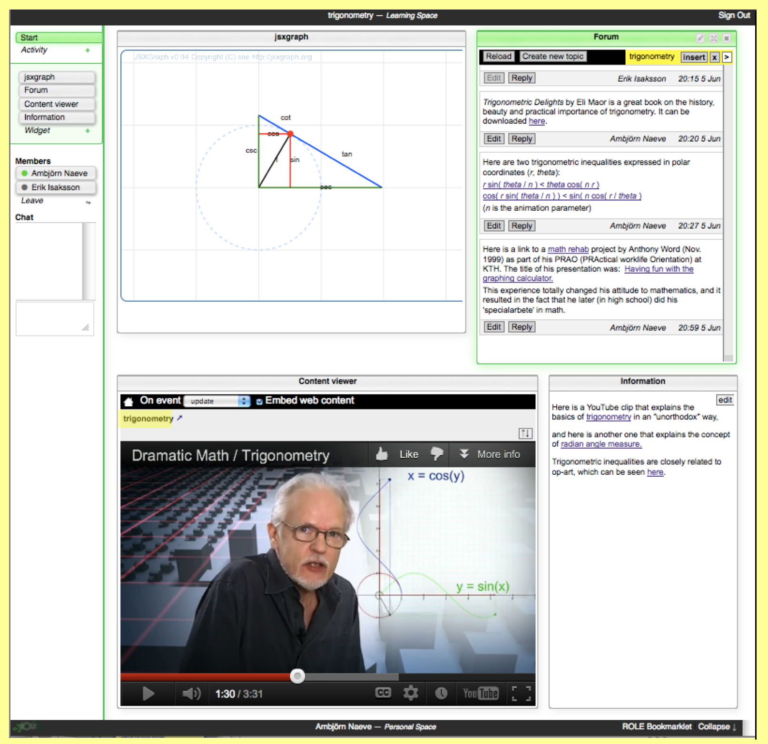768x744 pixels.
Task: Toggle the Embed web content checkbox
Action: (259, 401)
